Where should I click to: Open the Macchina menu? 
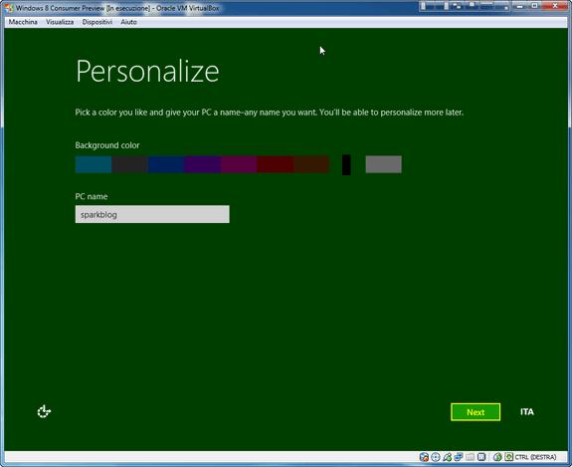click(23, 22)
